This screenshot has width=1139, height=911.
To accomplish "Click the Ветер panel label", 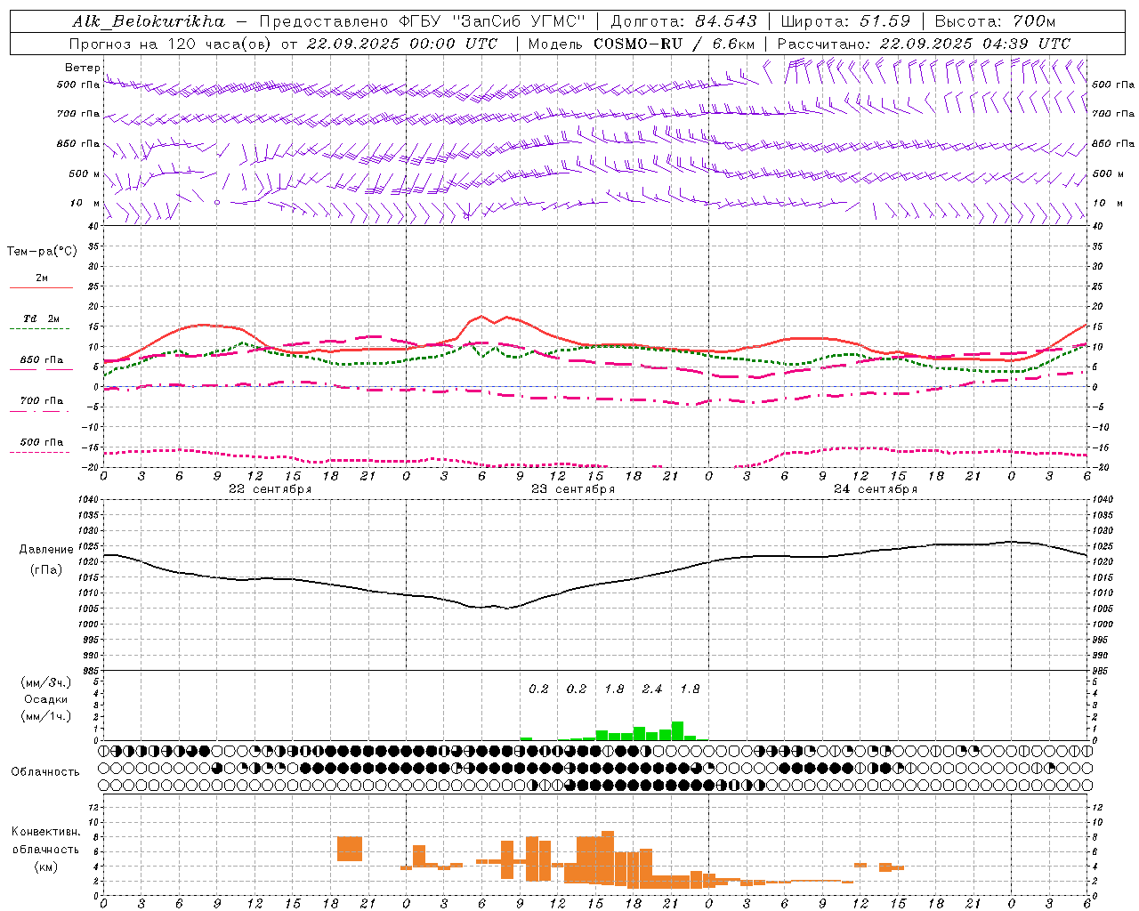I will coord(82,68).
